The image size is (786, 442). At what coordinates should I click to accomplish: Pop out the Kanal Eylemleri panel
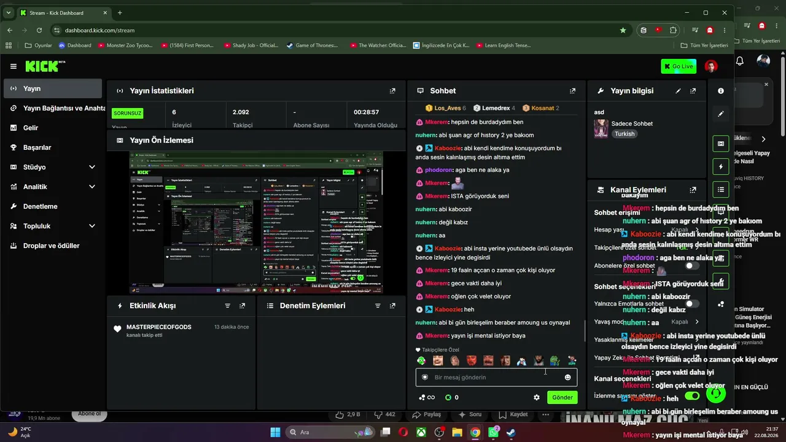point(693,190)
